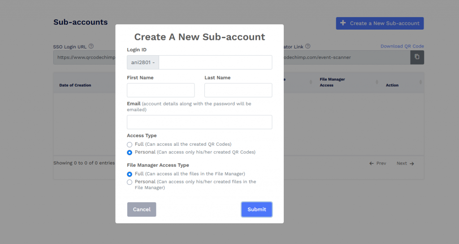Select Personal QR Codes access radio button
The width and height of the screenshot is (459, 244).
(130, 152)
